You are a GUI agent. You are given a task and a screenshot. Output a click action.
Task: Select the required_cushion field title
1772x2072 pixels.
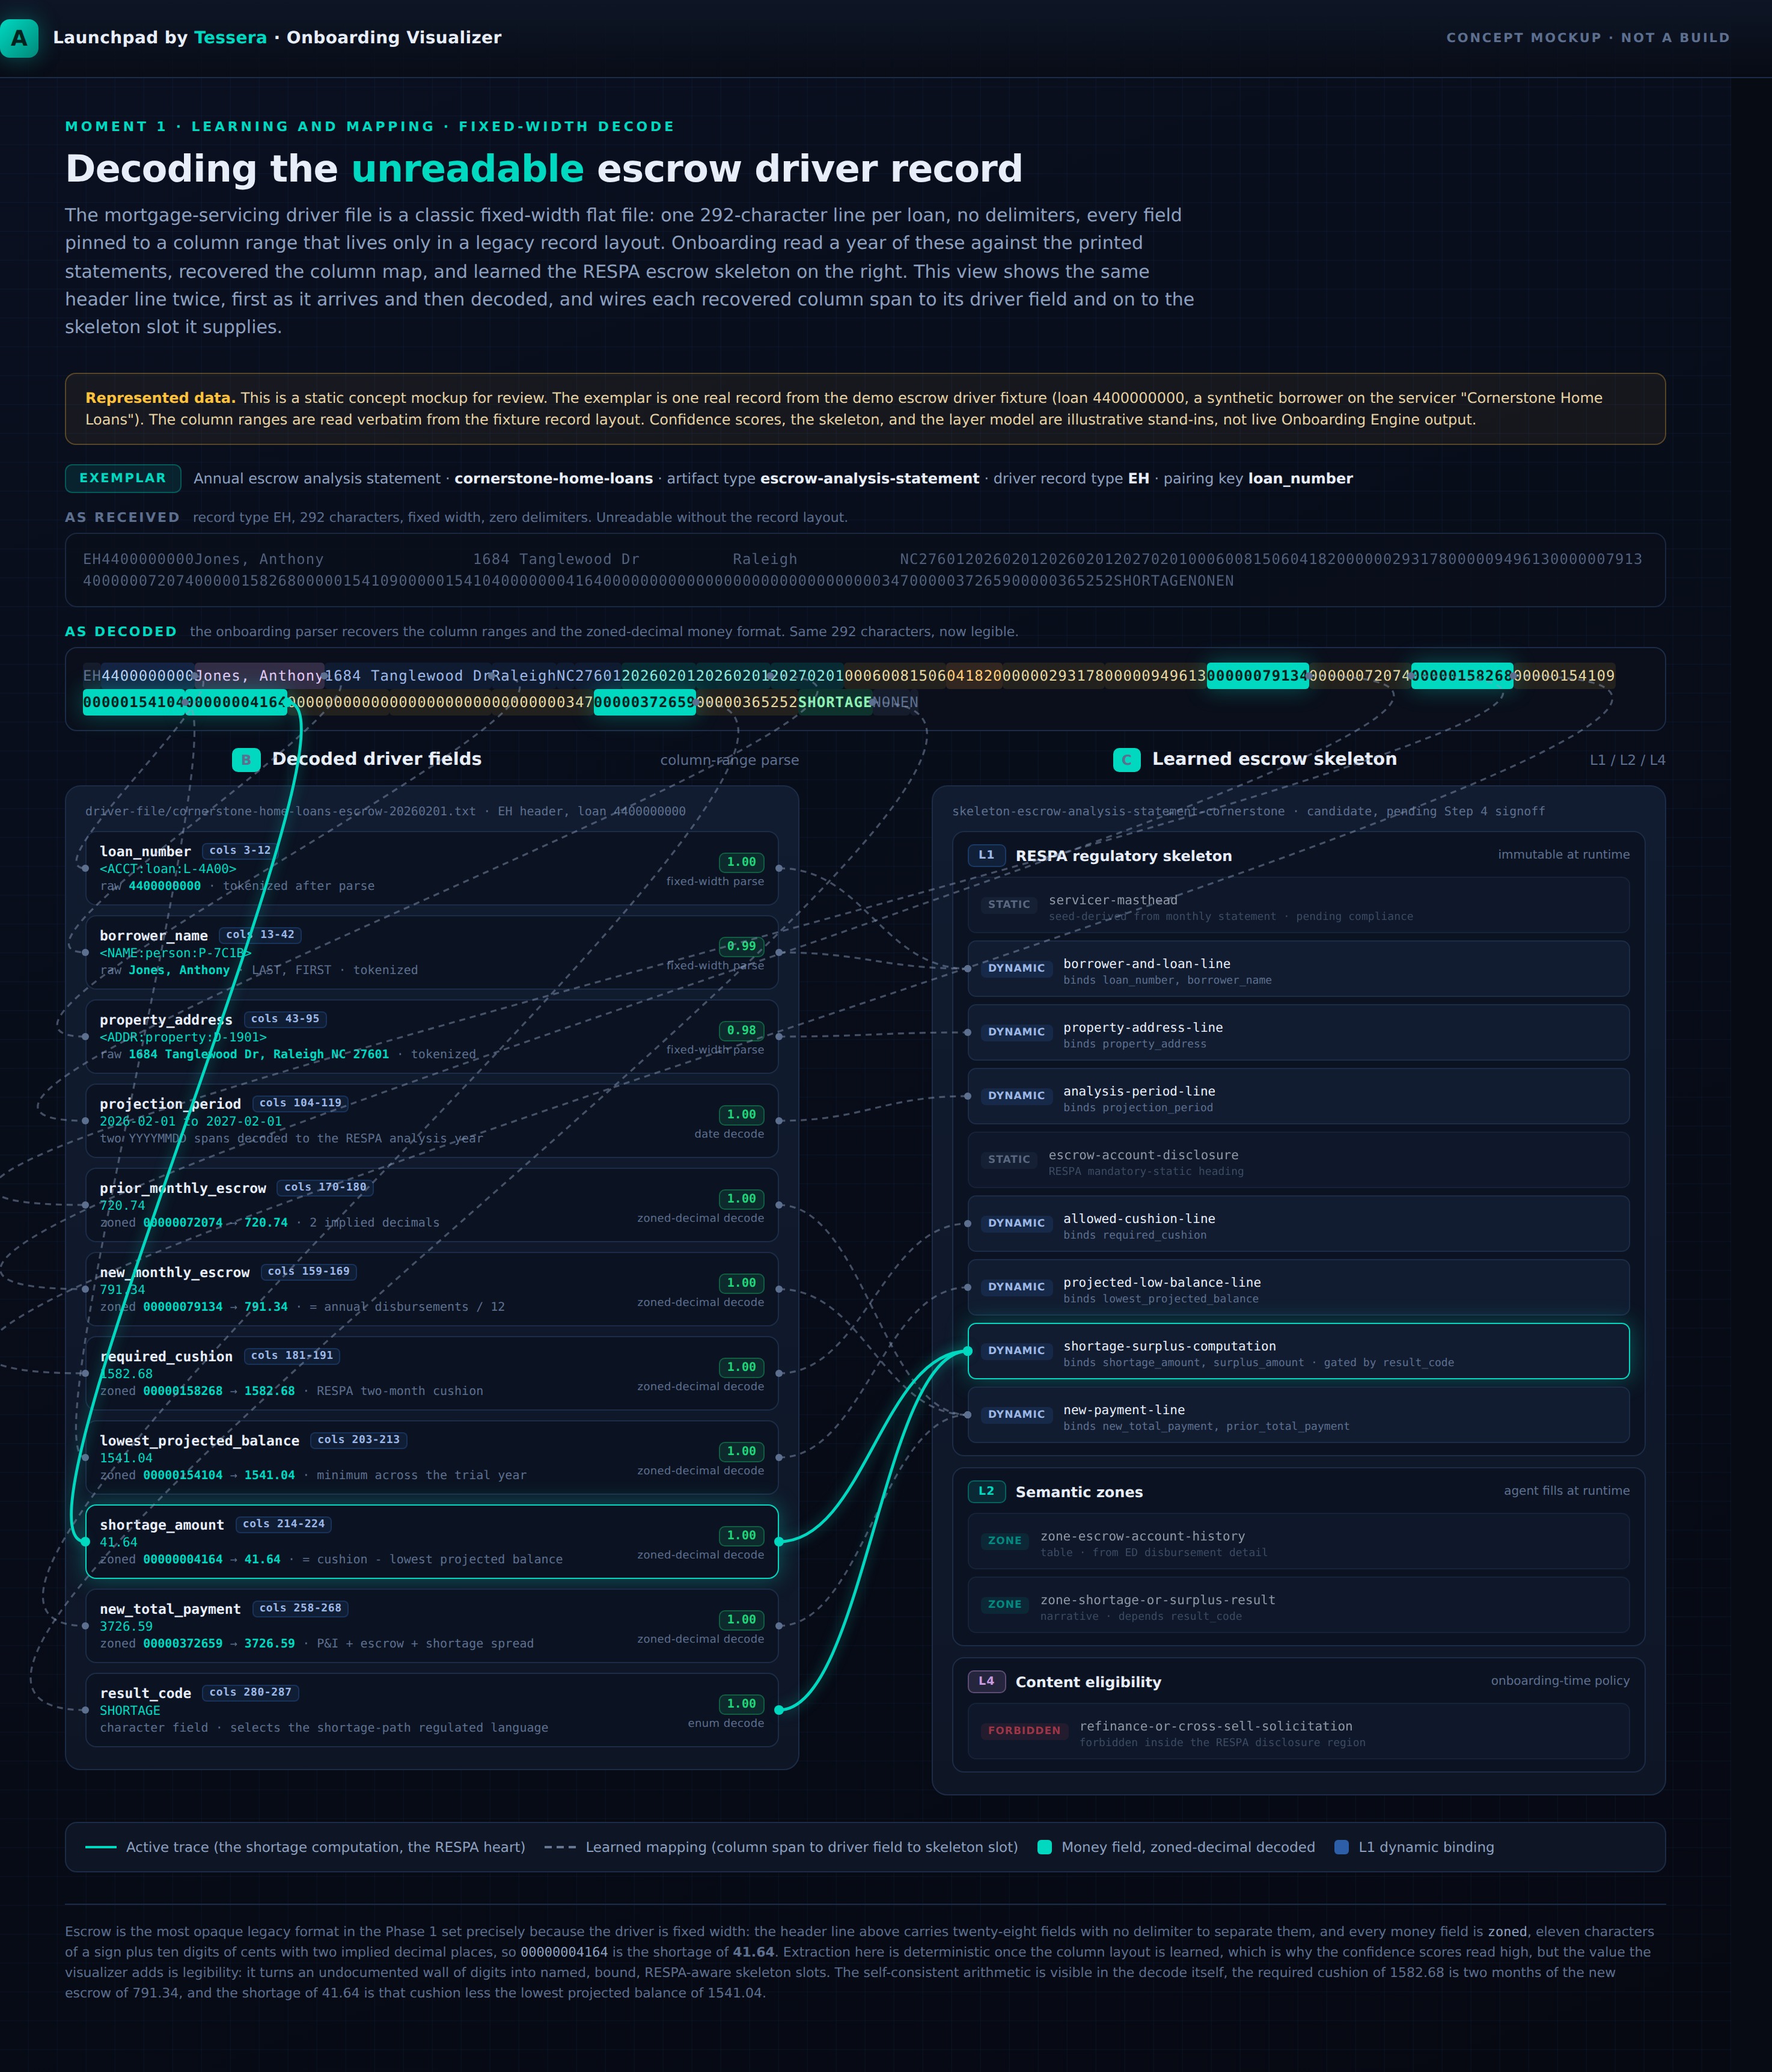tap(166, 1356)
